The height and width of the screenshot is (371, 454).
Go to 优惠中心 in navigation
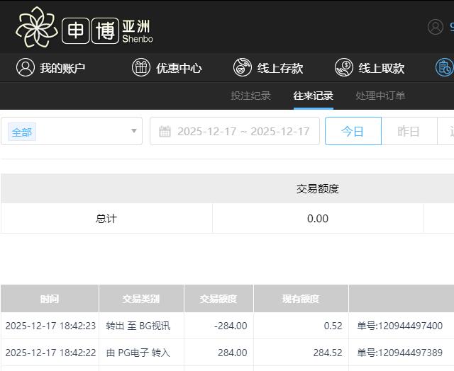179,68
